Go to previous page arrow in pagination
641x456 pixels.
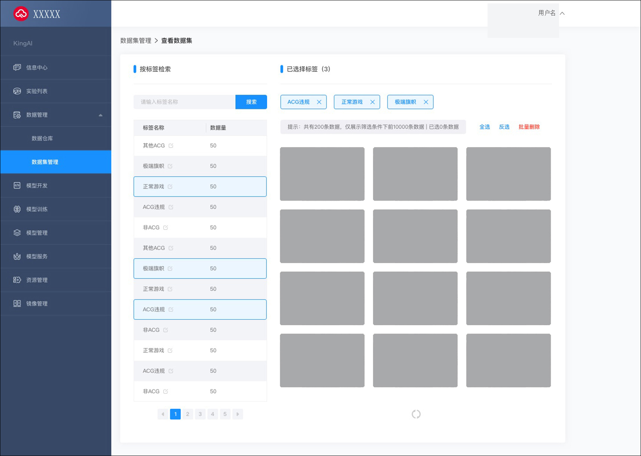pos(163,414)
